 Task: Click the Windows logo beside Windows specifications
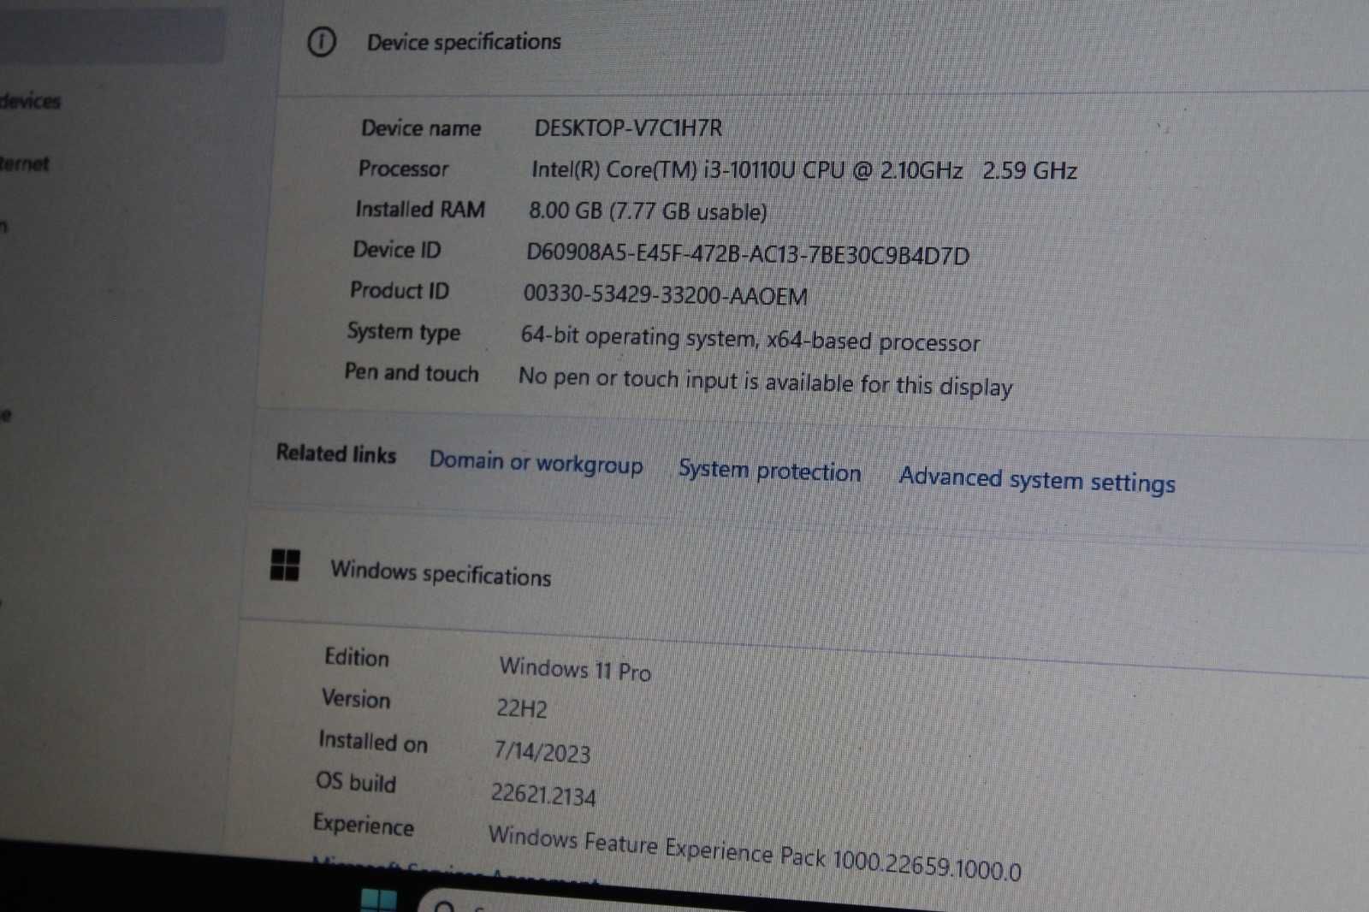coord(284,565)
